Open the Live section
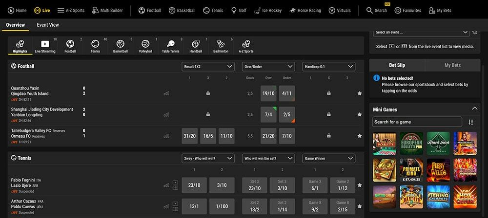 tap(42, 10)
